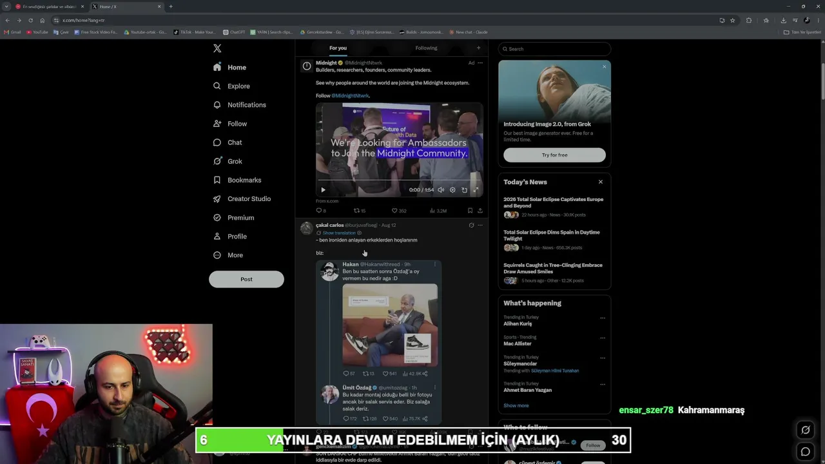Toggle picture-in-picture on the Midnight video
Screen dimensions: 825x464
pos(464,190)
